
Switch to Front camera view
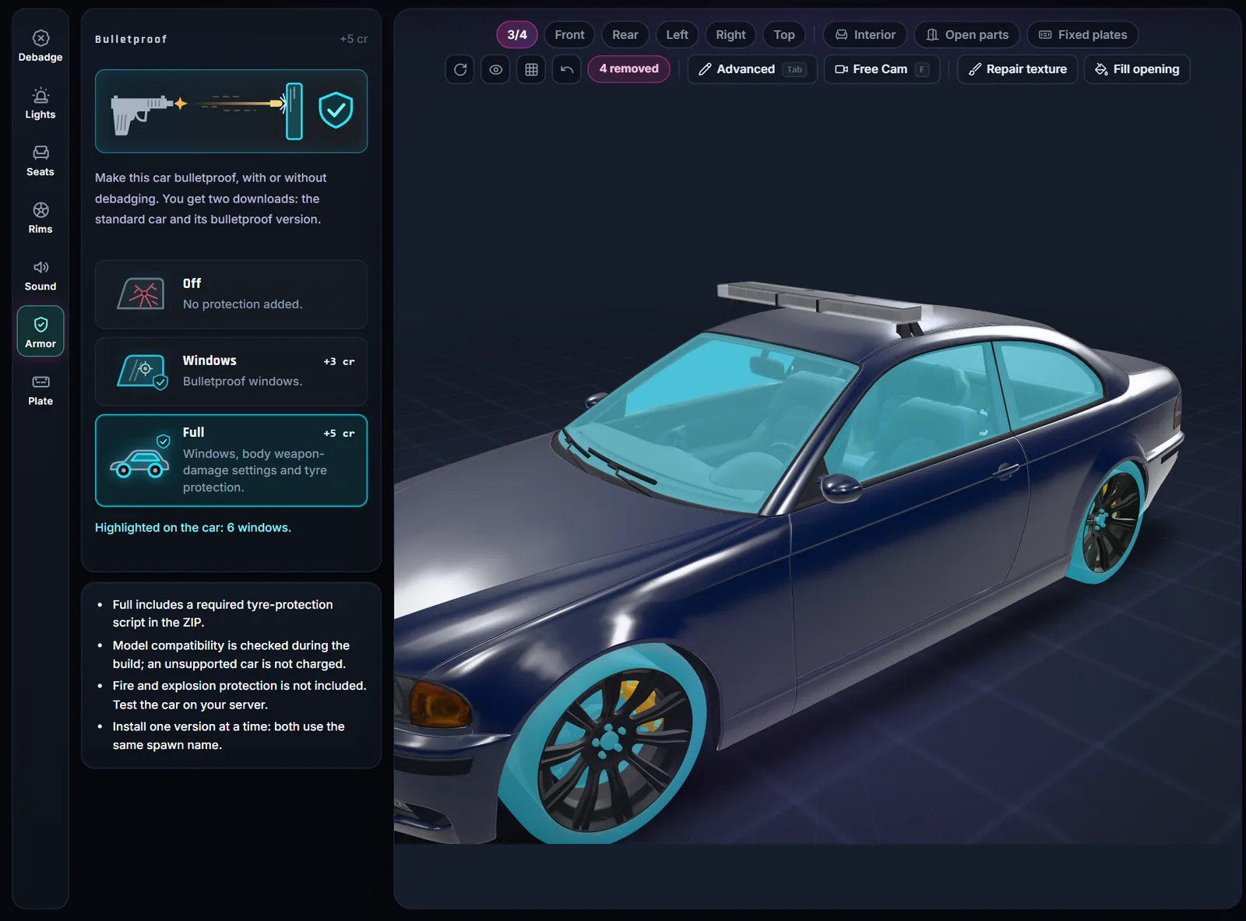(x=569, y=35)
